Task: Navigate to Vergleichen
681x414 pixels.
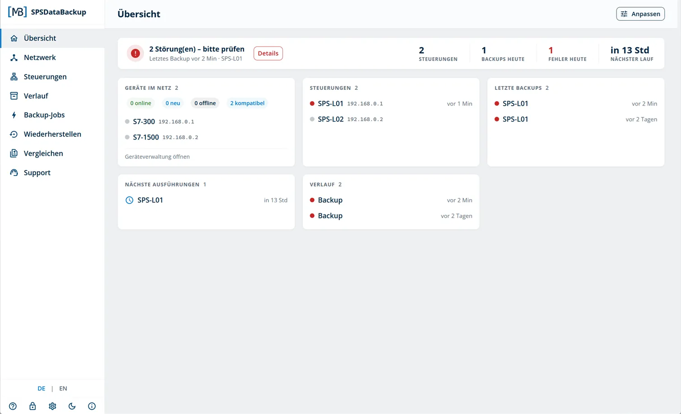Action: pyautogui.click(x=52, y=154)
